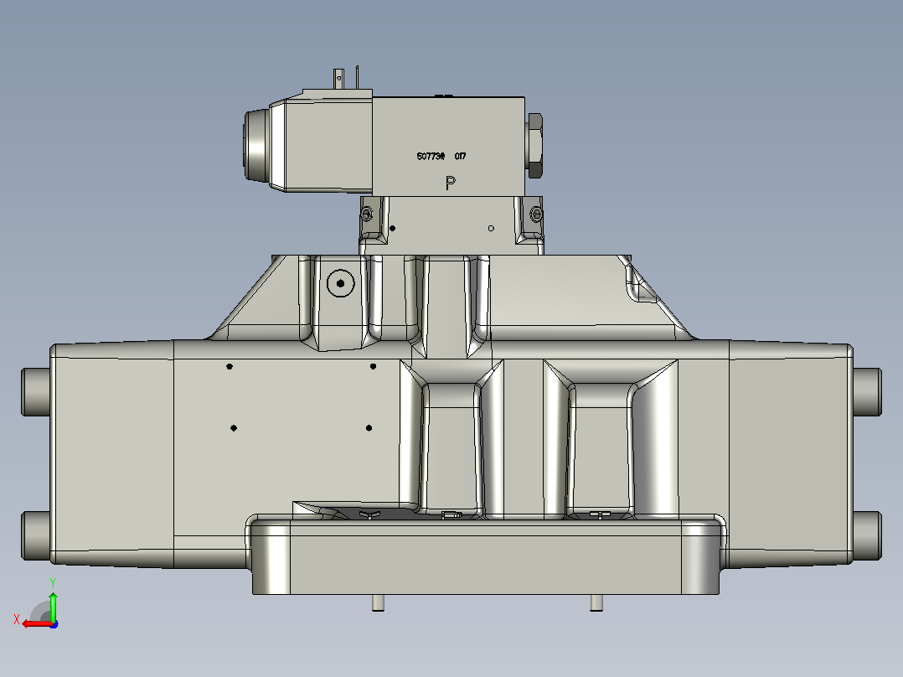The image size is (903, 677).
Task: Click the red X axis arrow of triad
Action: click(x=37, y=624)
